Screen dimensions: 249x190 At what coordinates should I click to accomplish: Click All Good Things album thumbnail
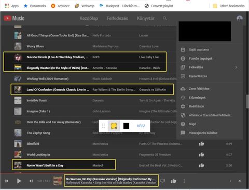tap(18, 35)
